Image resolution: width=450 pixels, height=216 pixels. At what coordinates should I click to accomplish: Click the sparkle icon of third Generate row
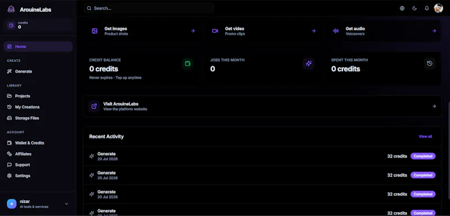pyautogui.click(x=92, y=194)
